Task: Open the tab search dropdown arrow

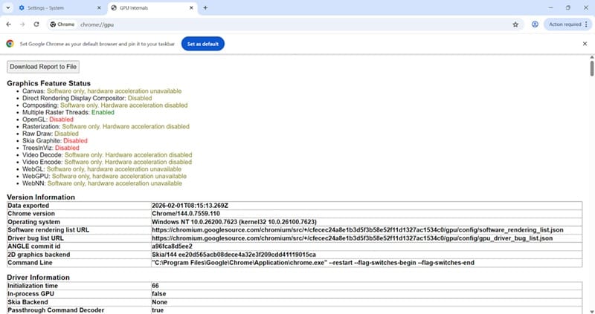Action: point(7,7)
